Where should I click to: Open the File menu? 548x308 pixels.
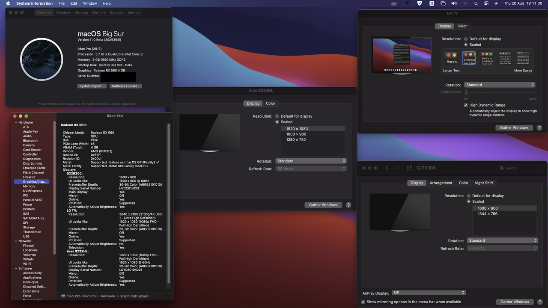tap(62, 3)
